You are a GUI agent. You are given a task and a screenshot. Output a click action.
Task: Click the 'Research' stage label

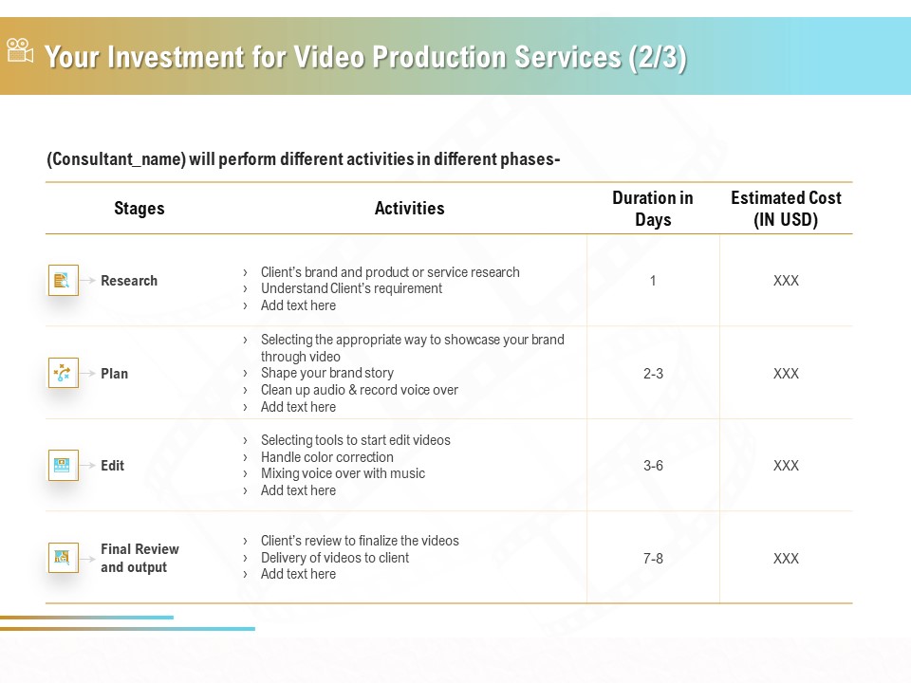[129, 281]
